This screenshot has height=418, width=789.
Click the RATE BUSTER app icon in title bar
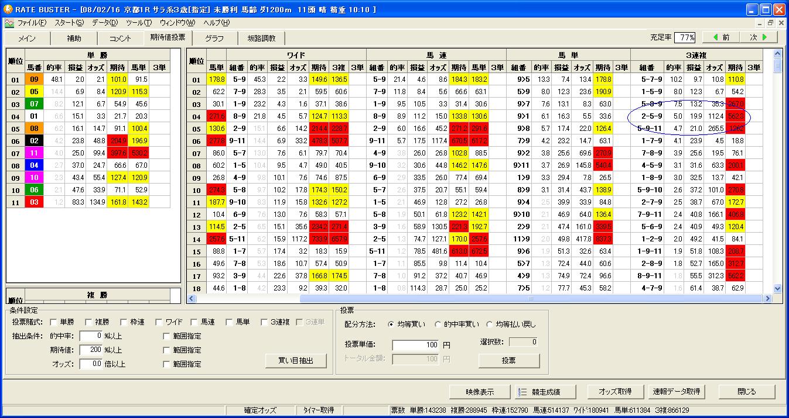tap(7, 9)
